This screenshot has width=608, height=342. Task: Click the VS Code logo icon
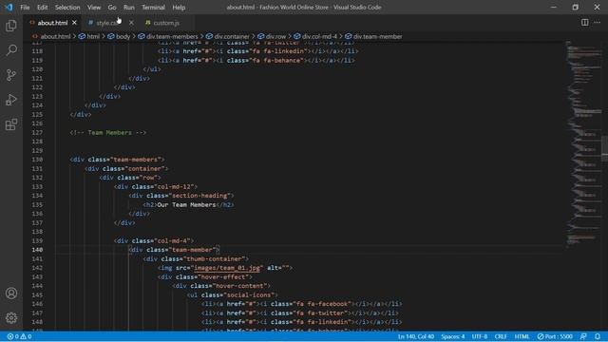tap(9, 7)
